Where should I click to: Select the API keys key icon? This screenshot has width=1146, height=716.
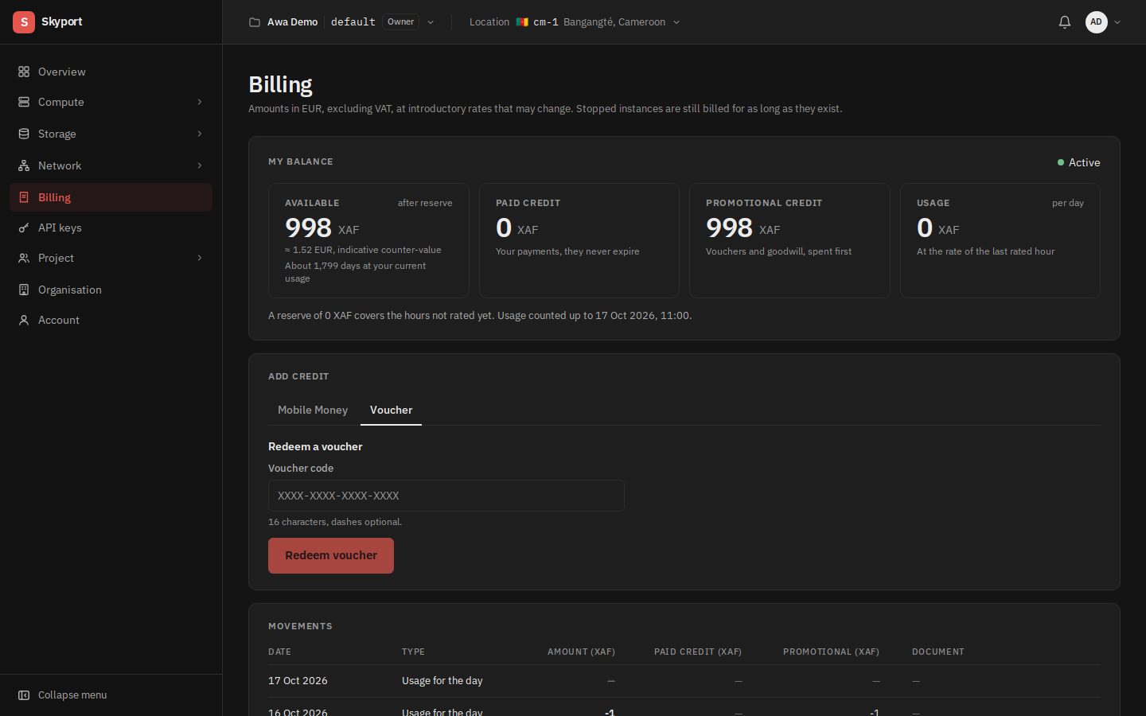(x=24, y=228)
